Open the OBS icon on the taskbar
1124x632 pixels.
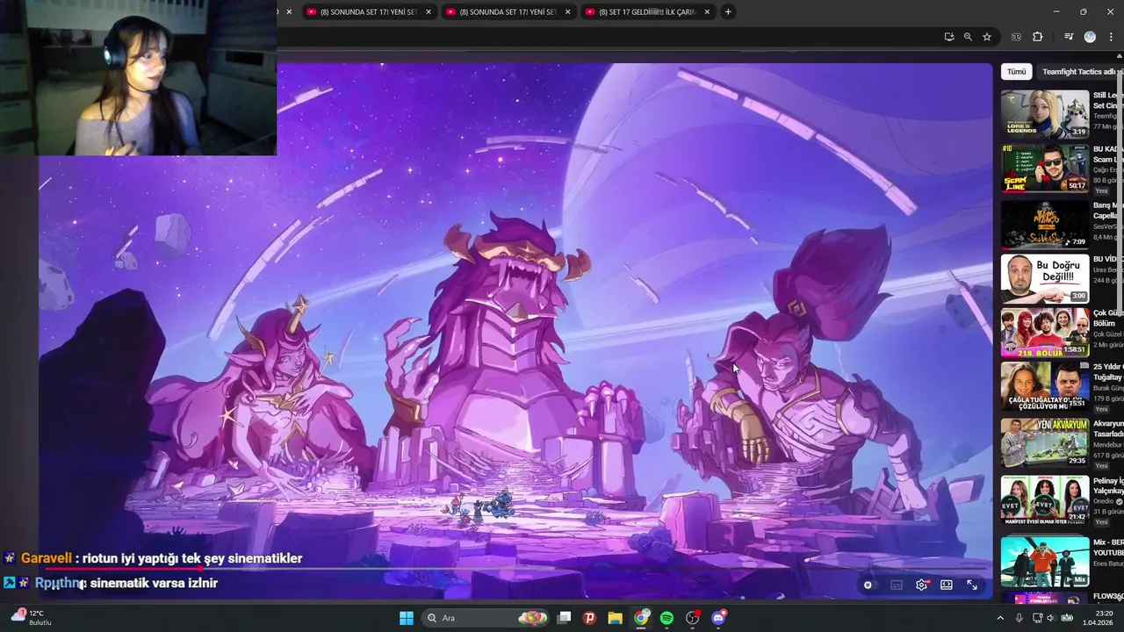point(693,618)
